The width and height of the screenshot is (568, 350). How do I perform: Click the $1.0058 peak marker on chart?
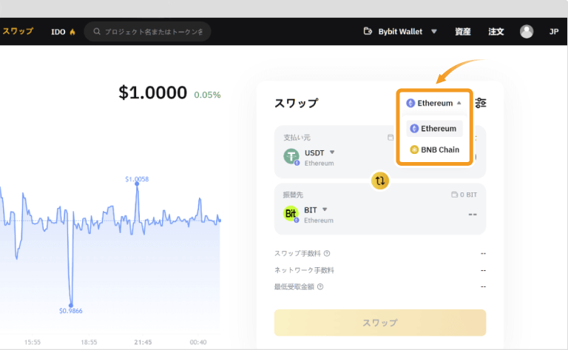point(137,184)
